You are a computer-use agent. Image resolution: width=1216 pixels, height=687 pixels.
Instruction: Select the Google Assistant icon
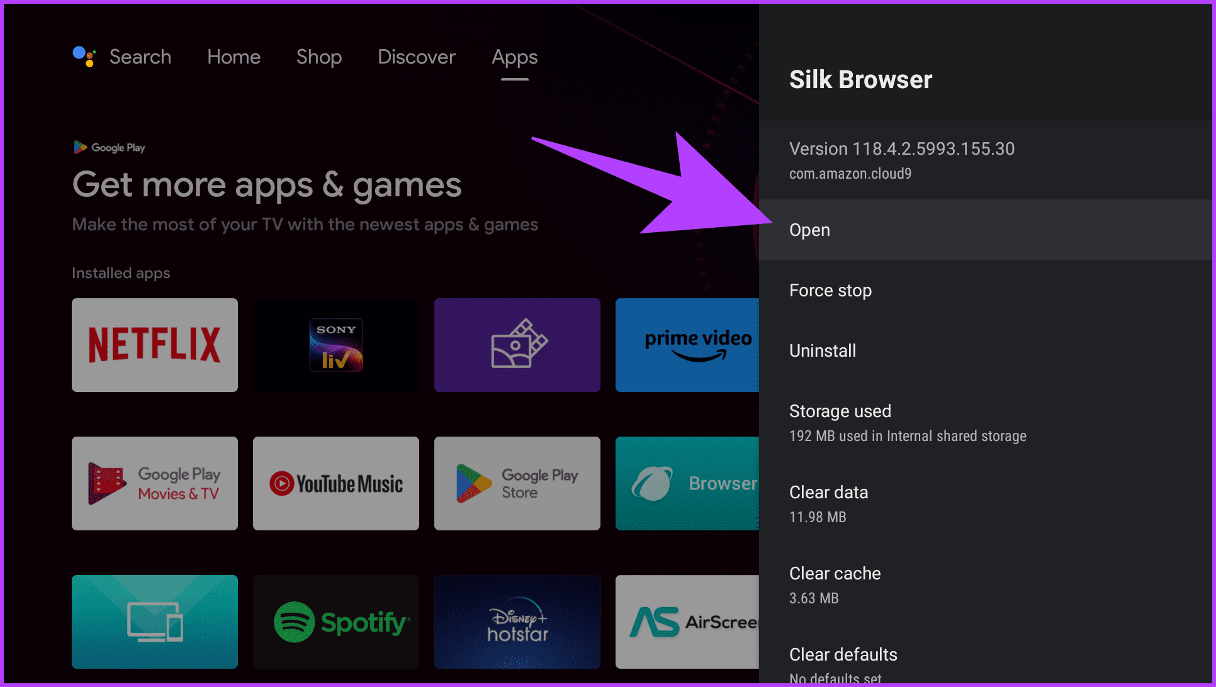point(84,57)
